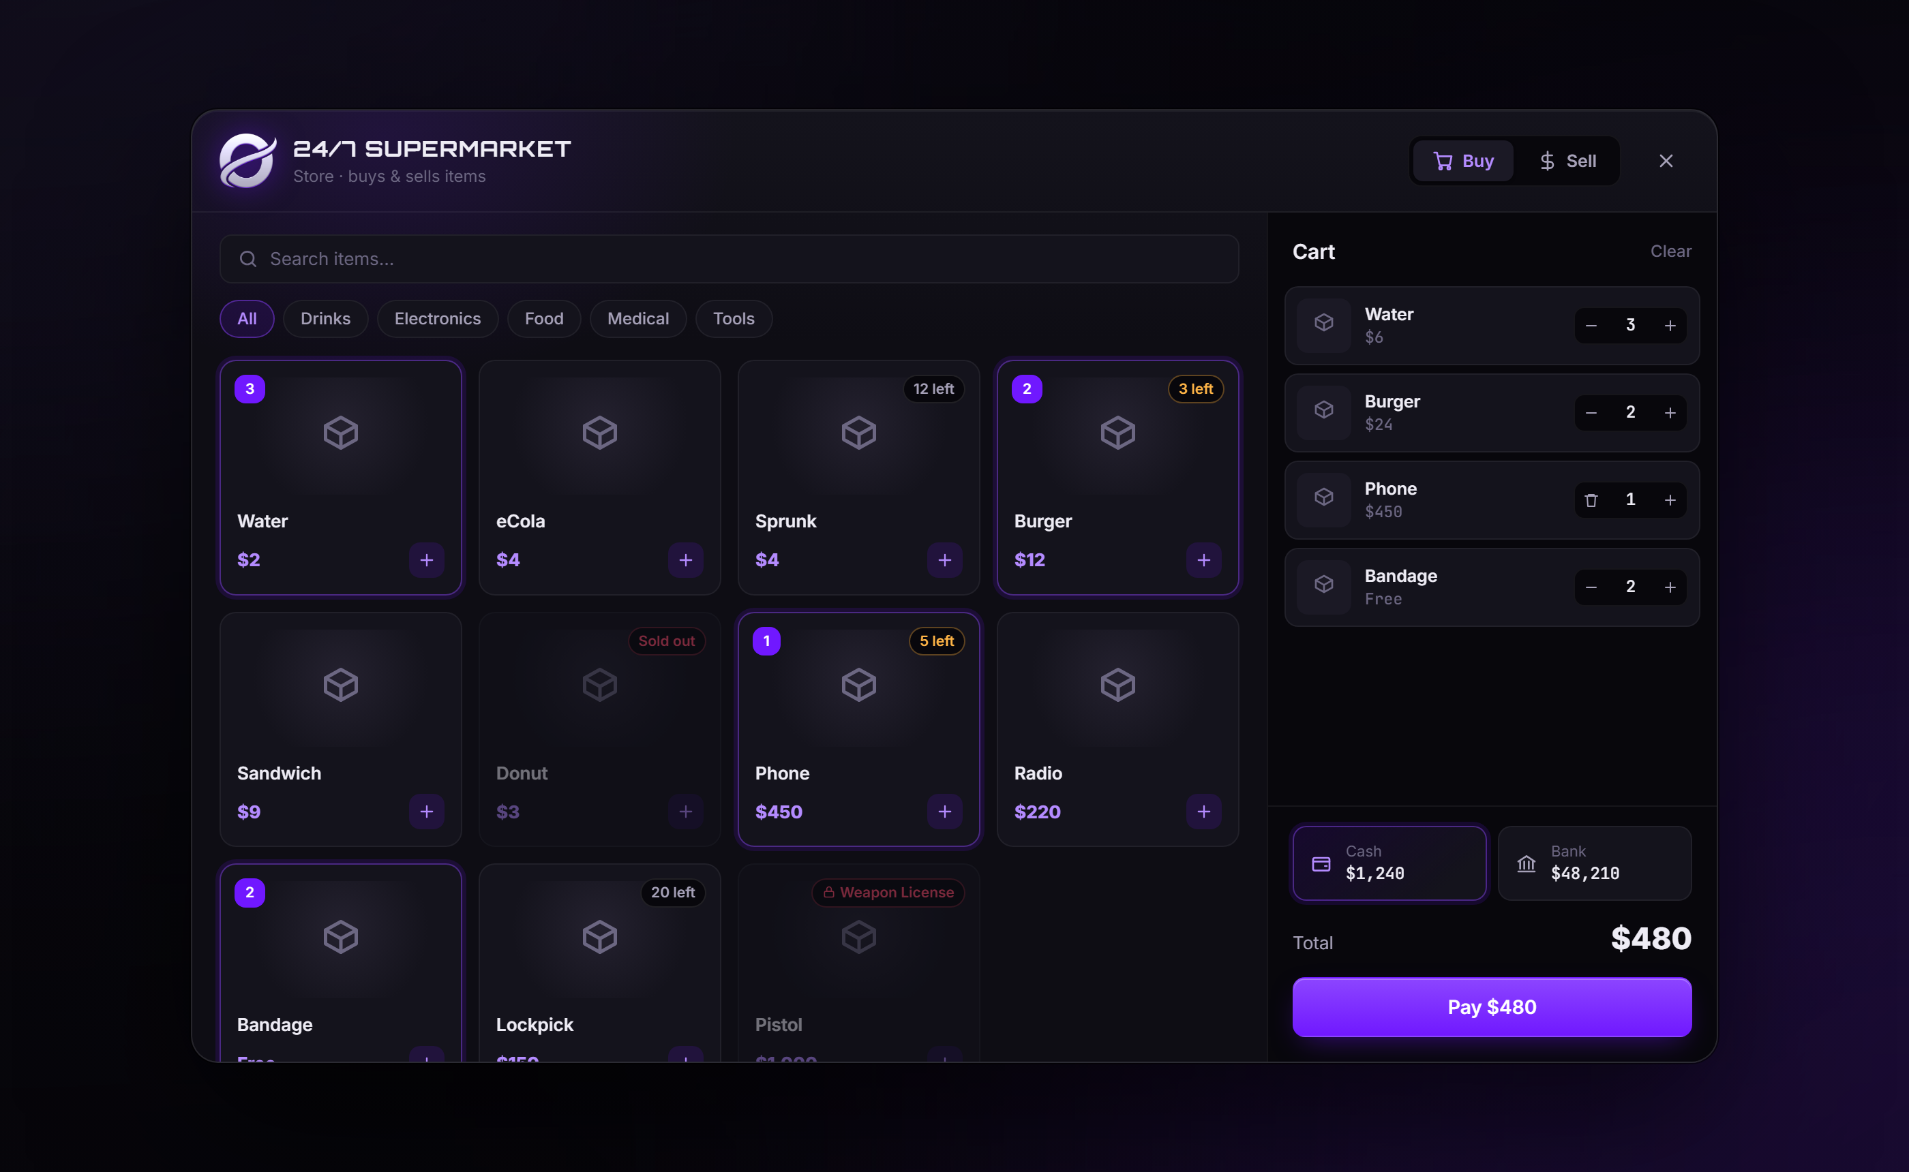The image size is (1909, 1172).
Task: Click the Burger item icon in cart
Action: [1324, 413]
